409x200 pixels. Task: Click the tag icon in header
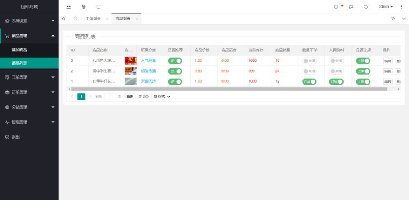click(365, 7)
